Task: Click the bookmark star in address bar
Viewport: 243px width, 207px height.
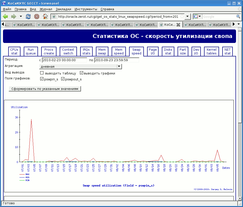Action: [x=182, y=16]
